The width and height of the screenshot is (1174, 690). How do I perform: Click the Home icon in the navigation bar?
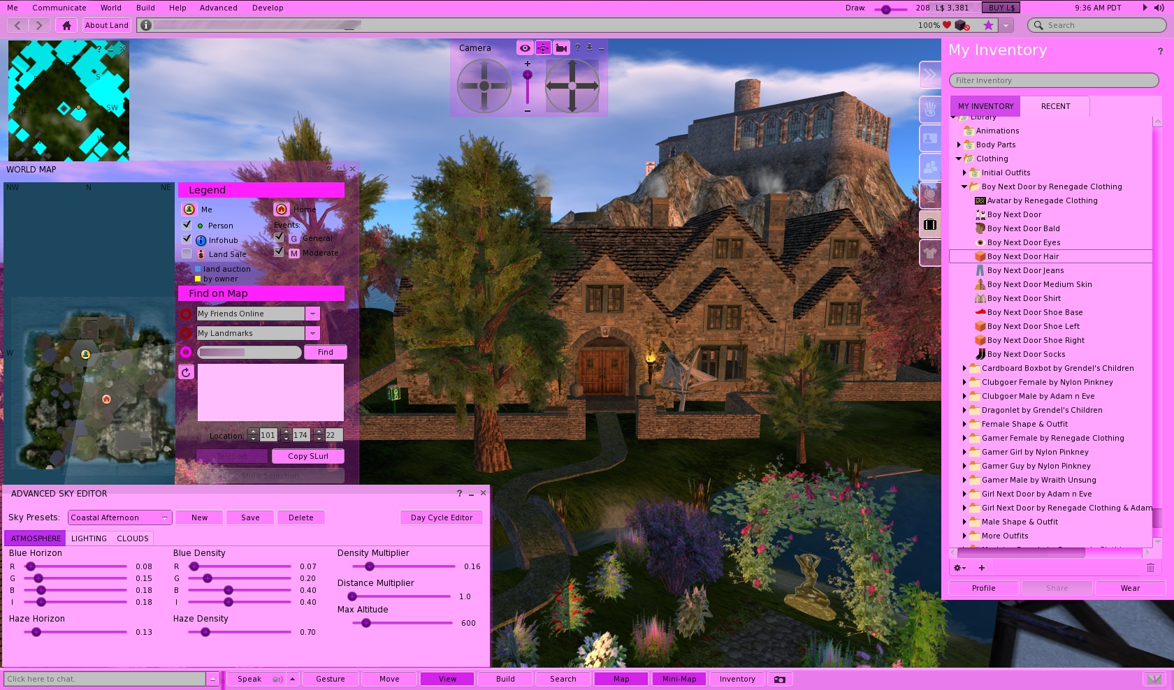click(66, 25)
